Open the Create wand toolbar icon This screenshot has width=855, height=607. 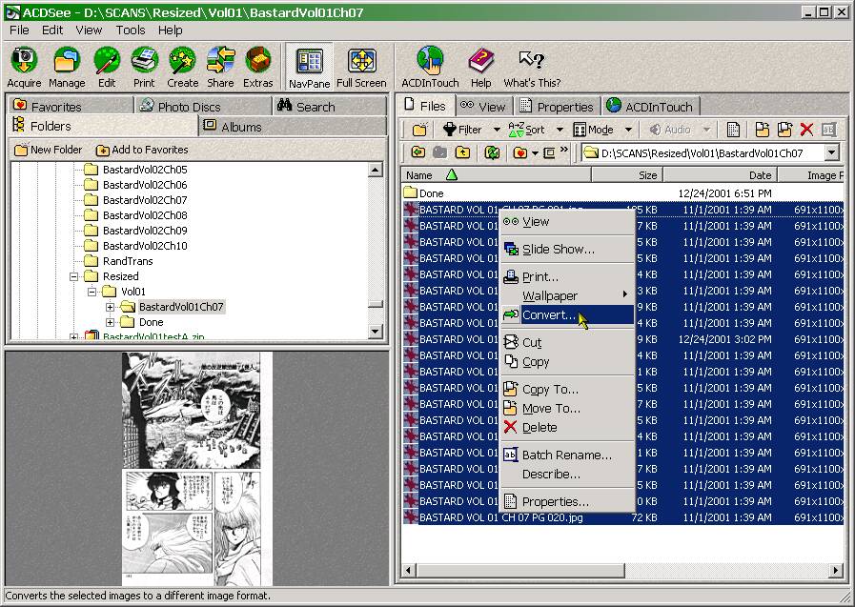coord(182,67)
